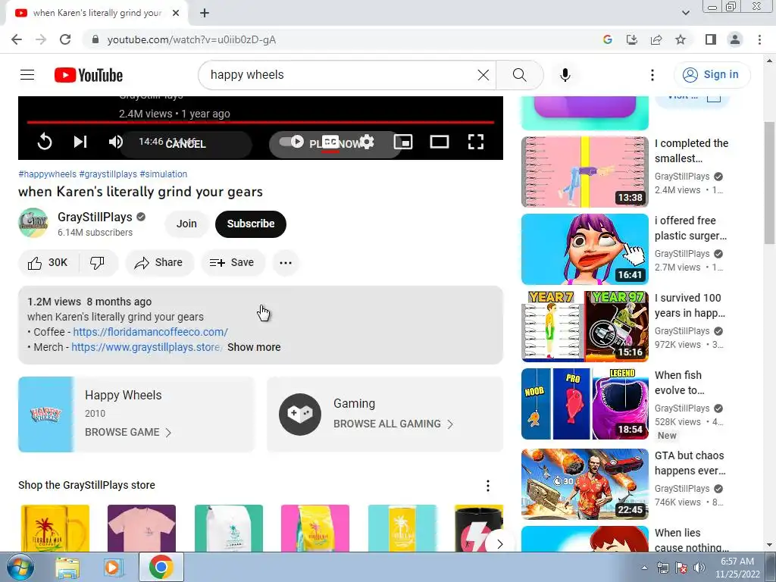Open player settings gear

[x=367, y=142]
